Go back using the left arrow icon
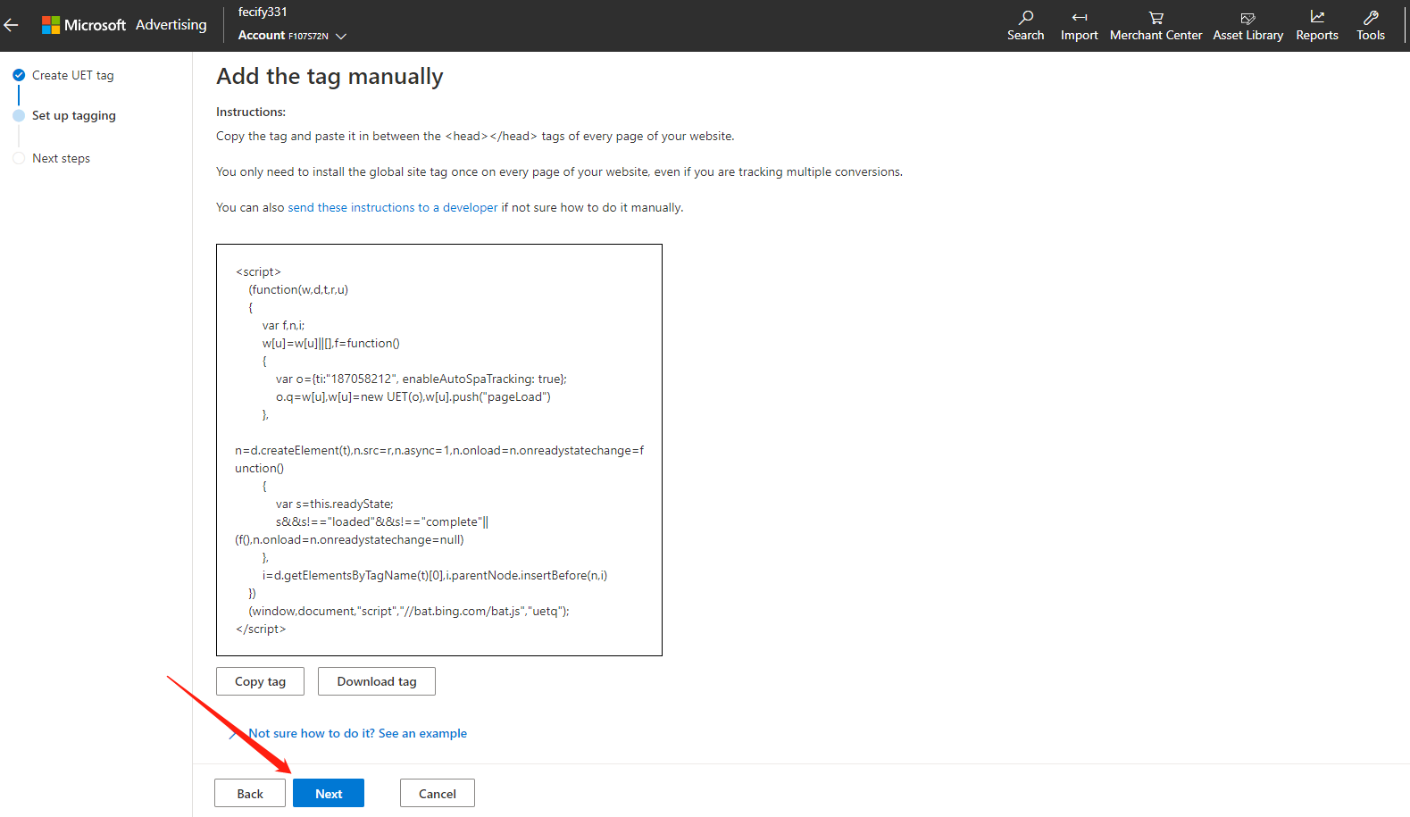1410x817 pixels. point(12,25)
